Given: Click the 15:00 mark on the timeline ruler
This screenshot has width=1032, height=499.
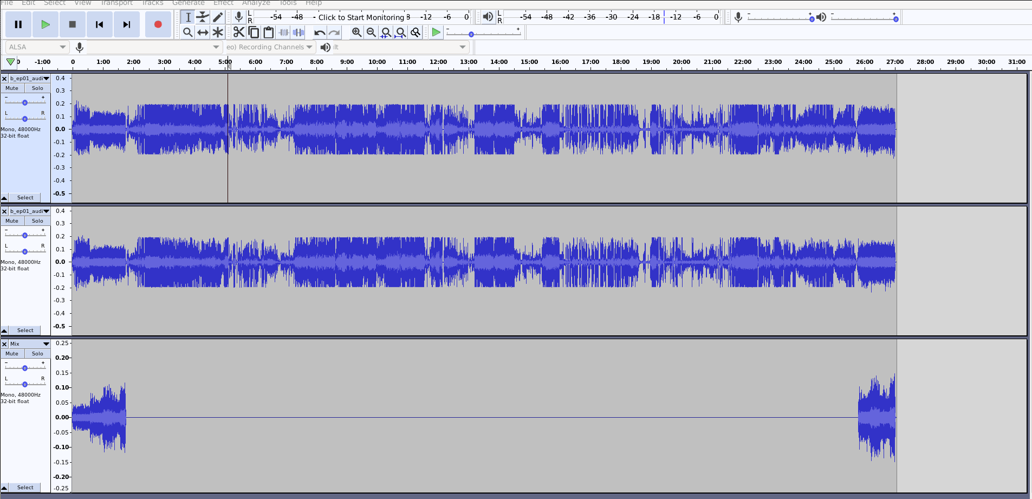Looking at the screenshot, I should coord(529,62).
